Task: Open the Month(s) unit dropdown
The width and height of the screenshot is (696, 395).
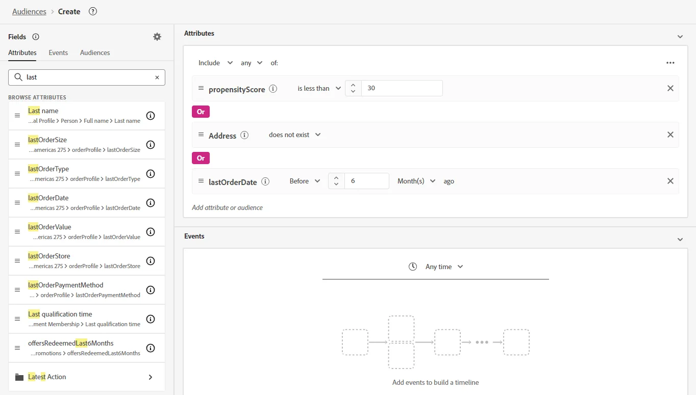Action: click(x=416, y=181)
